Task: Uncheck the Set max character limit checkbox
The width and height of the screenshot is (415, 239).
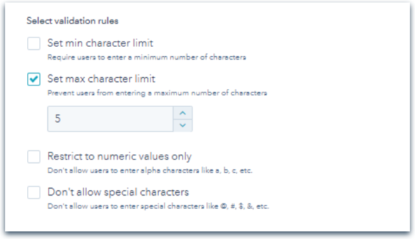Action: (x=34, y=79)
